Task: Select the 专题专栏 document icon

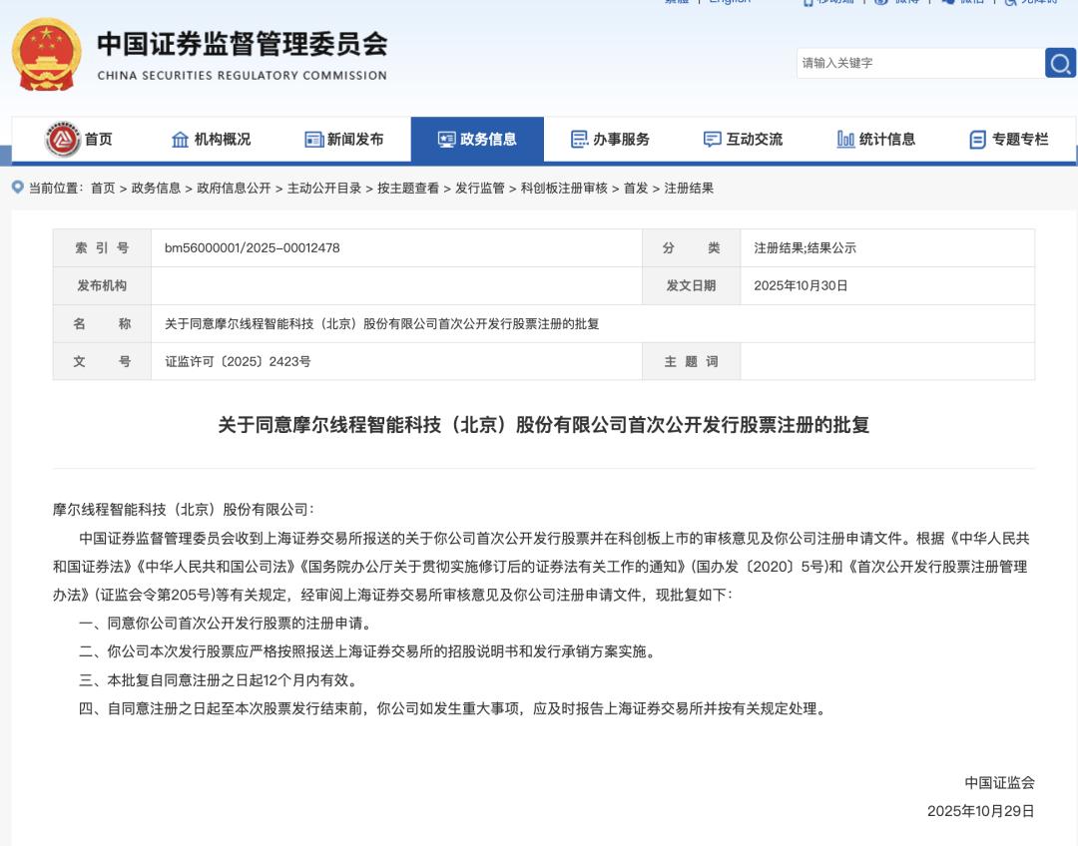Action: coord(977,139)
